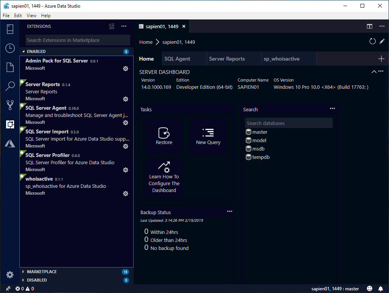Image resolution: width=389 pixels, height=293 pixels.
Task: Click the feedback smiley in status bar
Action: (x=370, y=288)
